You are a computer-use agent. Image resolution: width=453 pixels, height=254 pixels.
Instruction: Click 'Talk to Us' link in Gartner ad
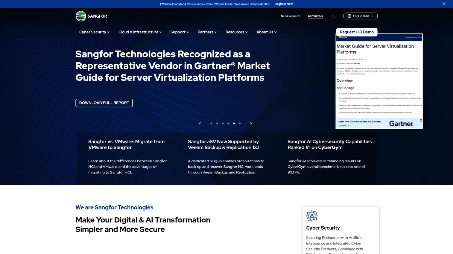click(343, 126)
